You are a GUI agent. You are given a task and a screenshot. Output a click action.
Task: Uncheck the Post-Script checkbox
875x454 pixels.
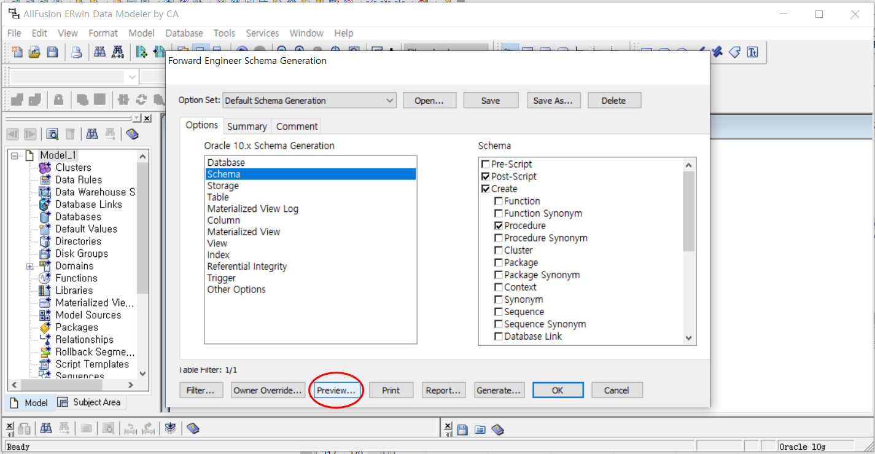click(x=486, y=176)
